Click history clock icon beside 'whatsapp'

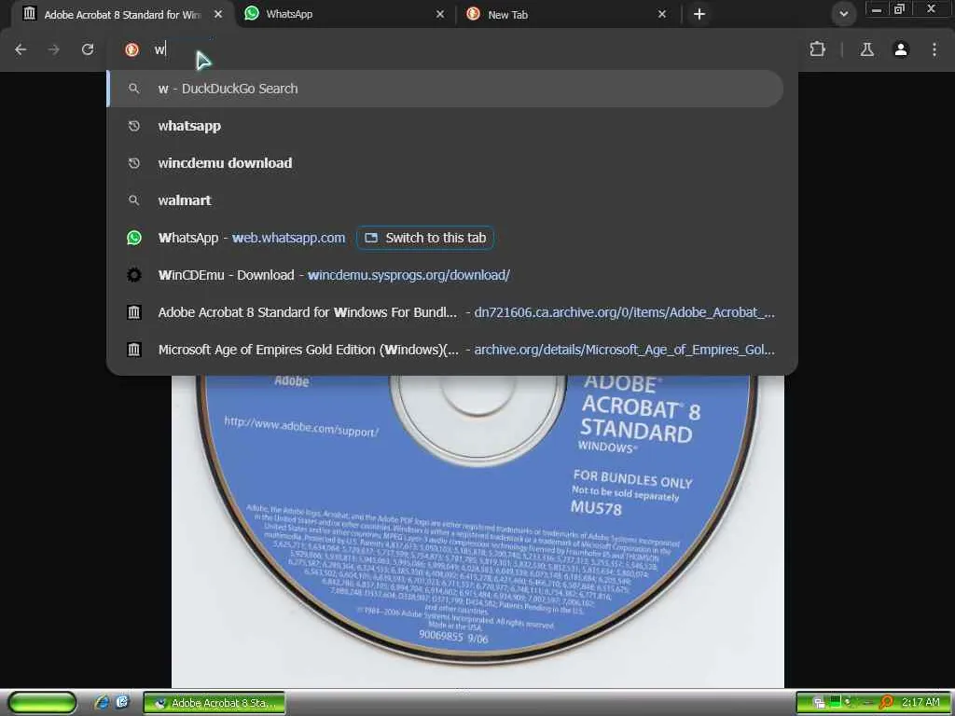point(134,126)
